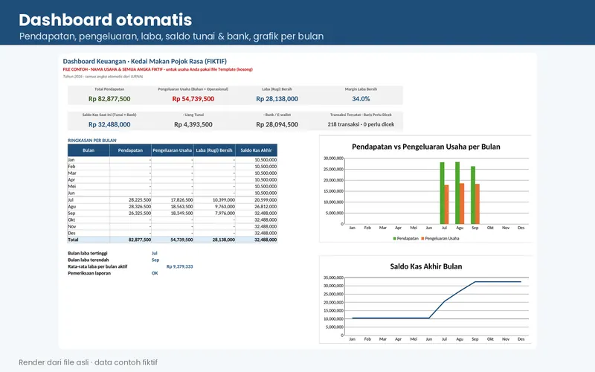Image resolution: width=595 pixels, height=372 pixels.
Task: Select the average profit value 'Rp 9,379,333'
Action: [x=179, y=266]
